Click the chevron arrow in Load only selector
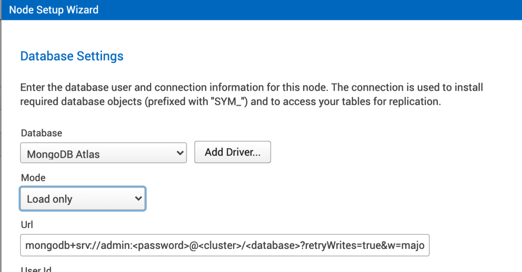Image resolution: width=522 pixels, height=272 pixels. point(138,199)
